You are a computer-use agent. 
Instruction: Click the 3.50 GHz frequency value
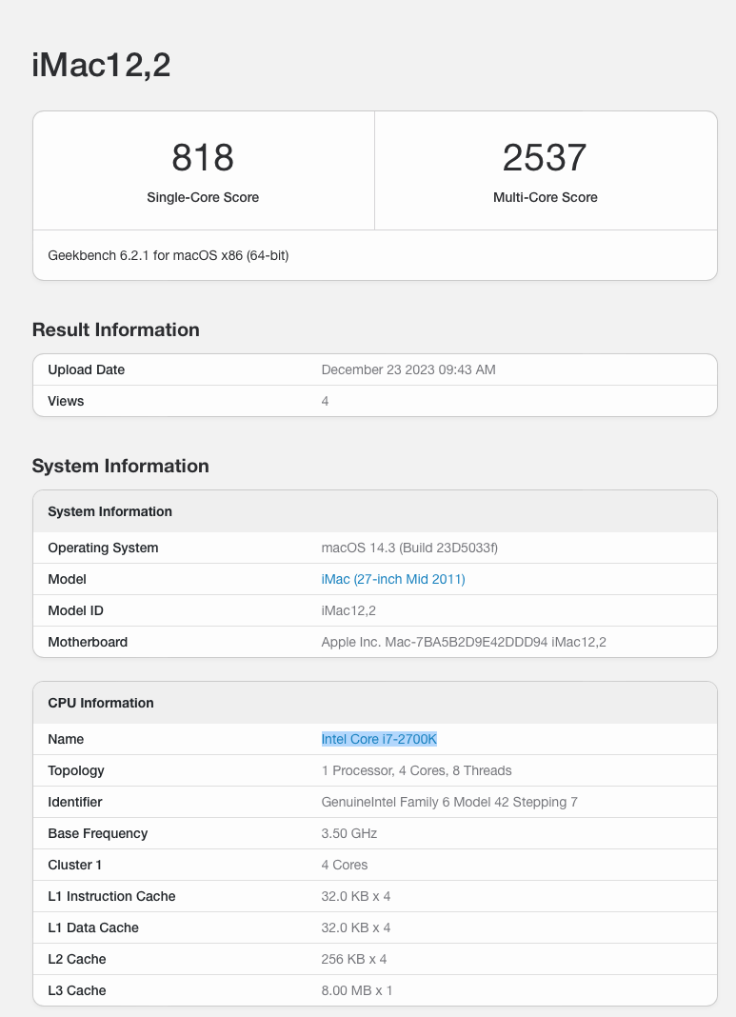pos(348,833)
